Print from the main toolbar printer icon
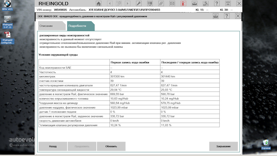The width and height of the screenshot is (277, 156). [x=194, y=3]
